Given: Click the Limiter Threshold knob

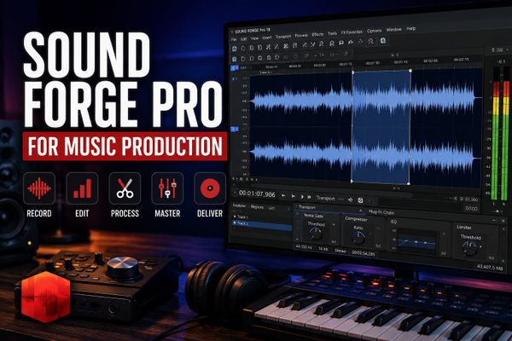Looking at the screenshot, I should pos(469,248).
